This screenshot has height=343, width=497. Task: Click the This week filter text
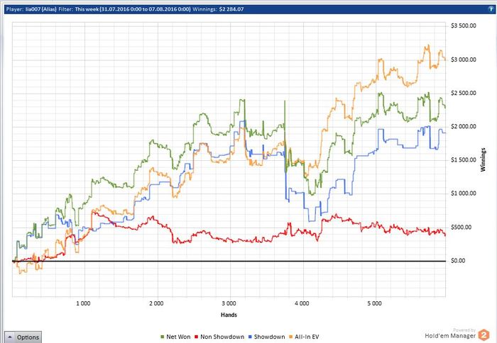tap(133, 9)
